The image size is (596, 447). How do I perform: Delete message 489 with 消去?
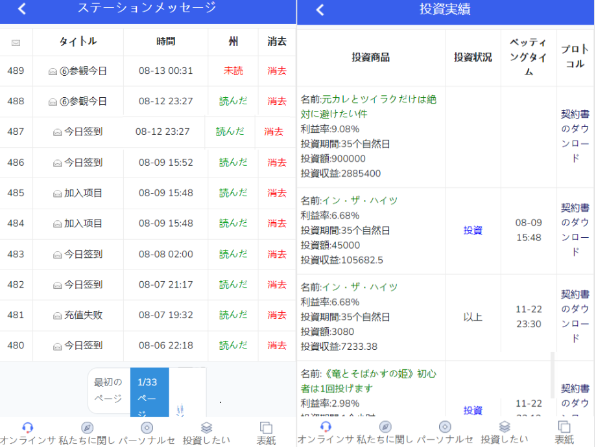(277, 71)
